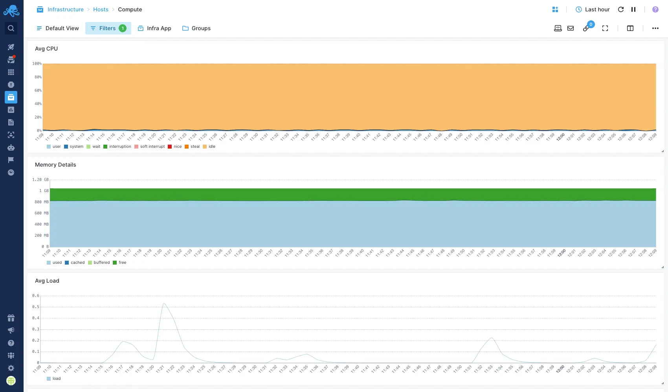Toggle the user series in Avg CPU legend

tap(54, 147)
